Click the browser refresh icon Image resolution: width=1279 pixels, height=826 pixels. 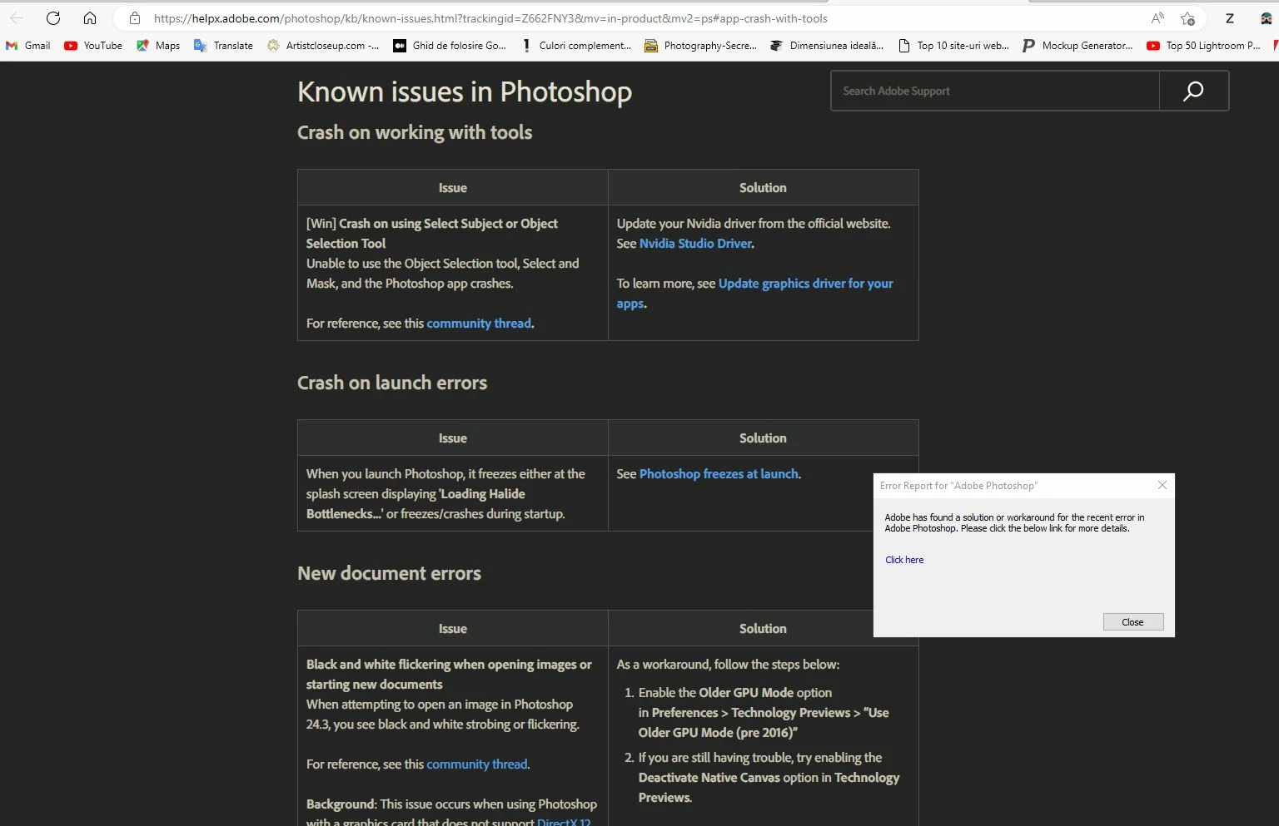(x=53, y=18)
